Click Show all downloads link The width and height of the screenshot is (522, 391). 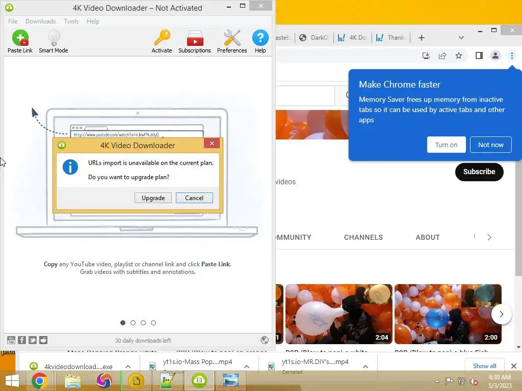point(485,366)
